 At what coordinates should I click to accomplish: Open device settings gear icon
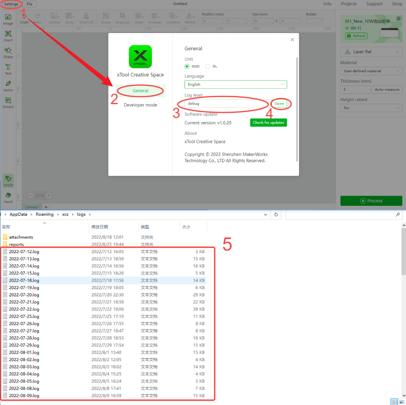click(398, 19)
